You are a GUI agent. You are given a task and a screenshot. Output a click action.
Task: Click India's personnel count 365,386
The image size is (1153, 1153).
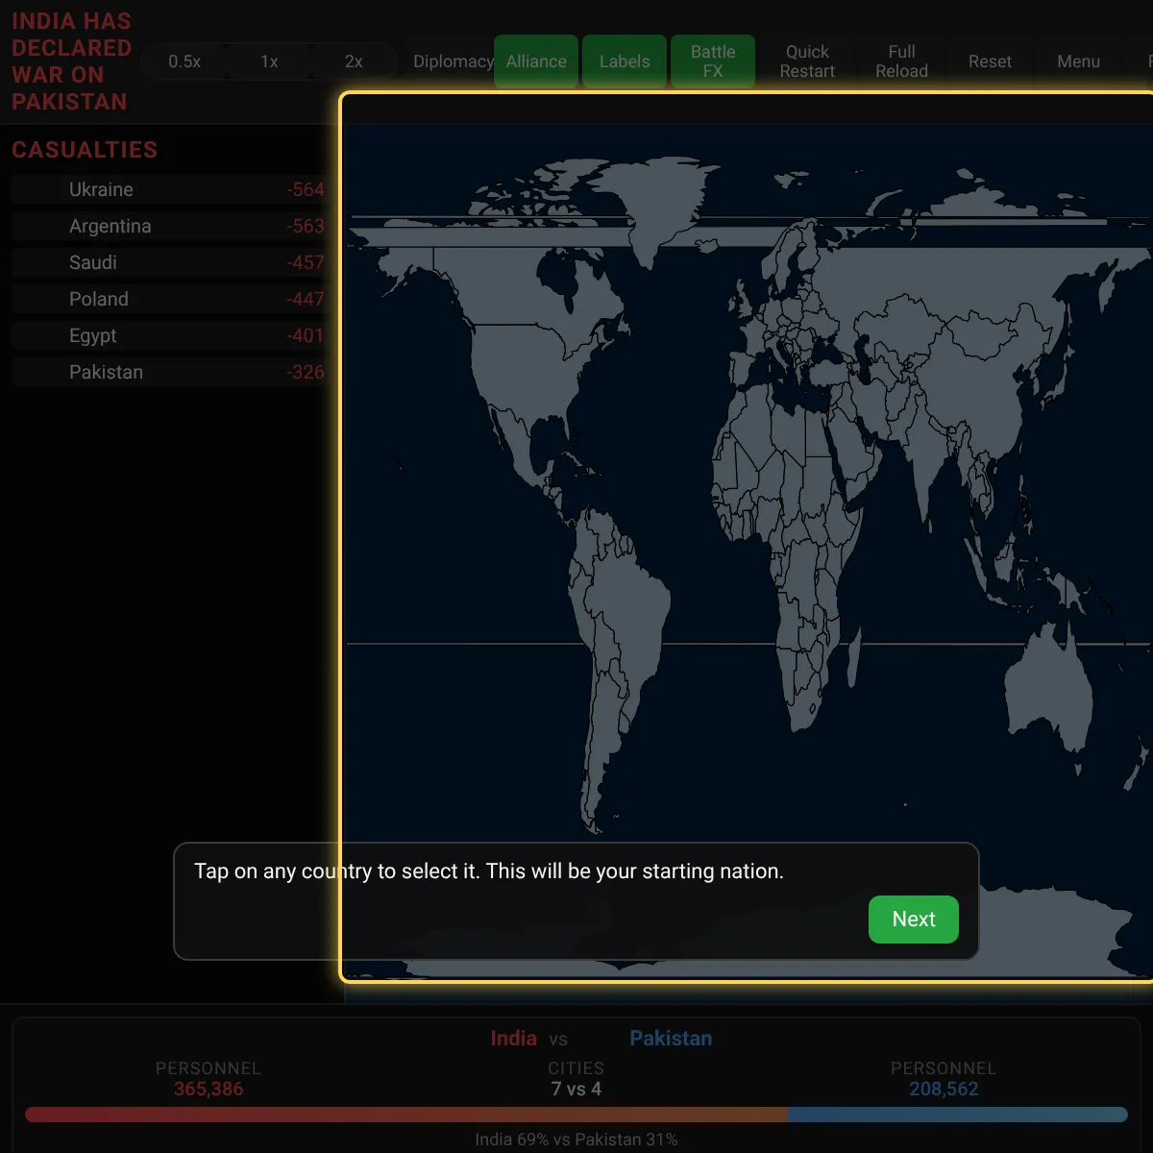pyautogui.click(x=209, y=1089)
